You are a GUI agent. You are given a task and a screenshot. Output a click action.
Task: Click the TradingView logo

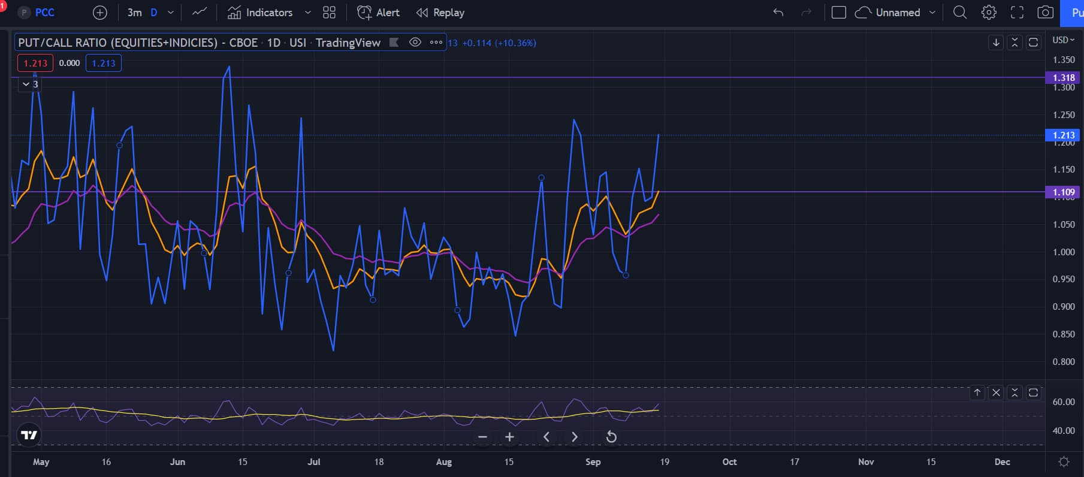[x=29, y=435]
